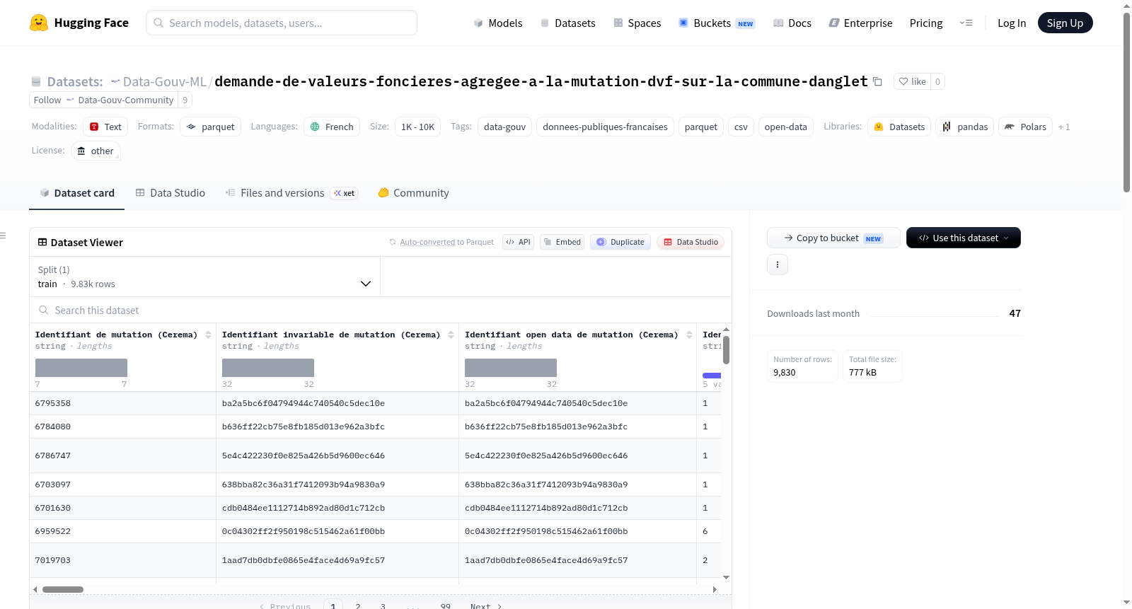Select the cell 6959522
This screenshot has width=1132, height=609.
[x=123, y=531]
